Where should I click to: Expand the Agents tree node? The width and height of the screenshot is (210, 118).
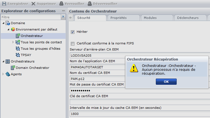pos(3,74)
